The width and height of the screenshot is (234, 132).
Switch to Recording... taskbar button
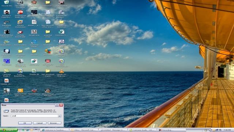click(171, 130)
